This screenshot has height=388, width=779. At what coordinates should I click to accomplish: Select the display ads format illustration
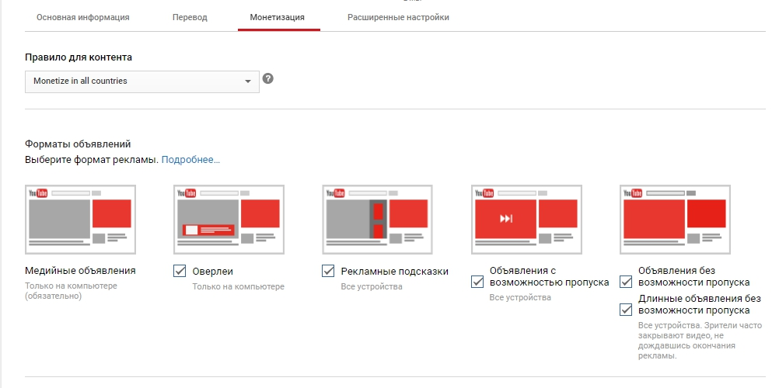(81, 220)
